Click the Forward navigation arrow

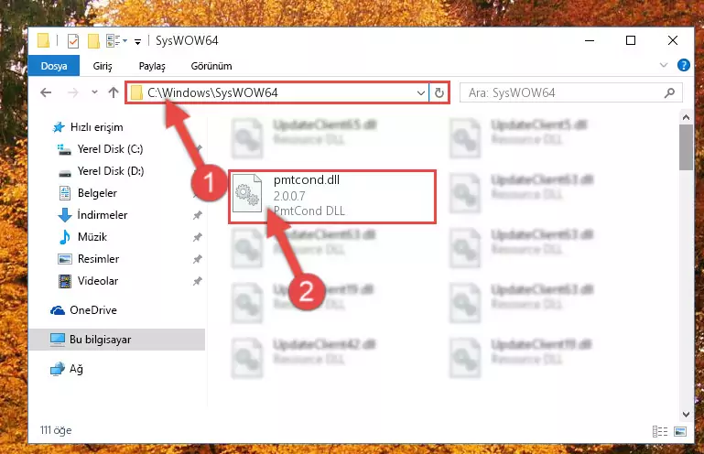[72, 93]
